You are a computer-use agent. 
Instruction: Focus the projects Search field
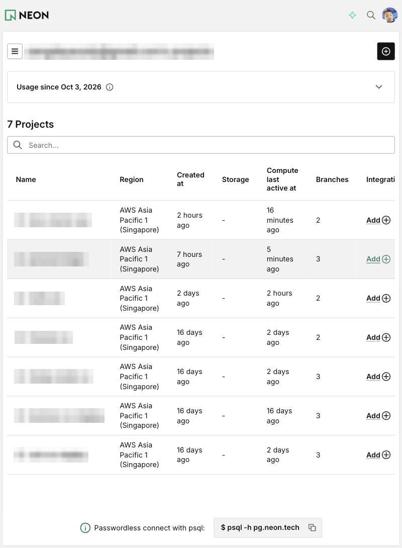pos(201,145)
